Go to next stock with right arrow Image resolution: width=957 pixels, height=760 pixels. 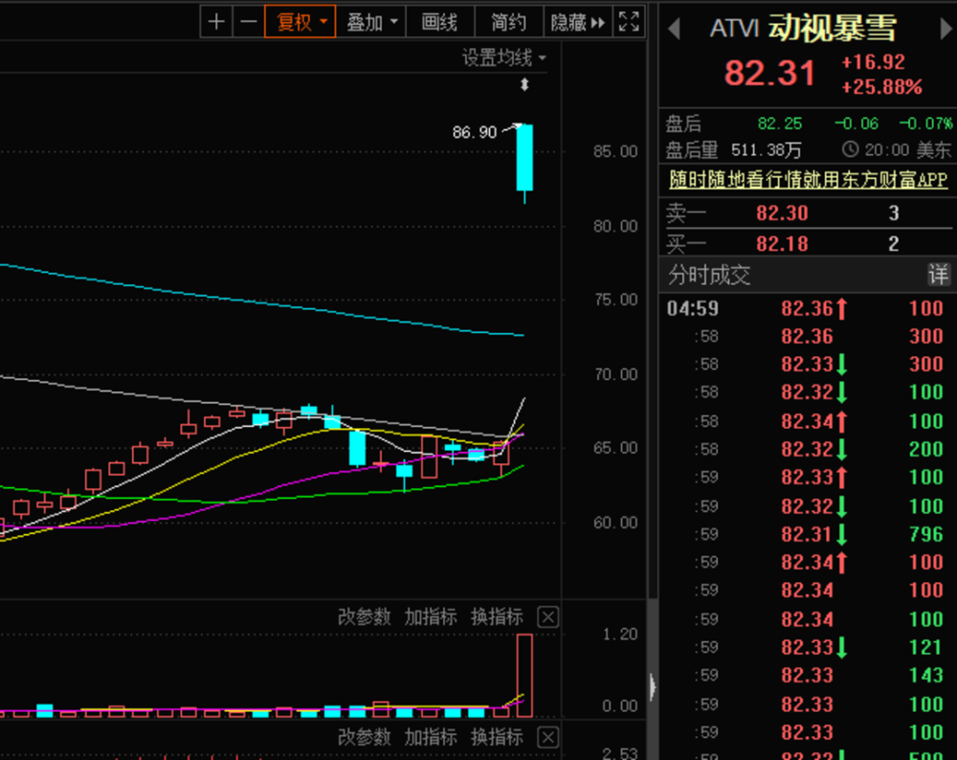[946, 29]
